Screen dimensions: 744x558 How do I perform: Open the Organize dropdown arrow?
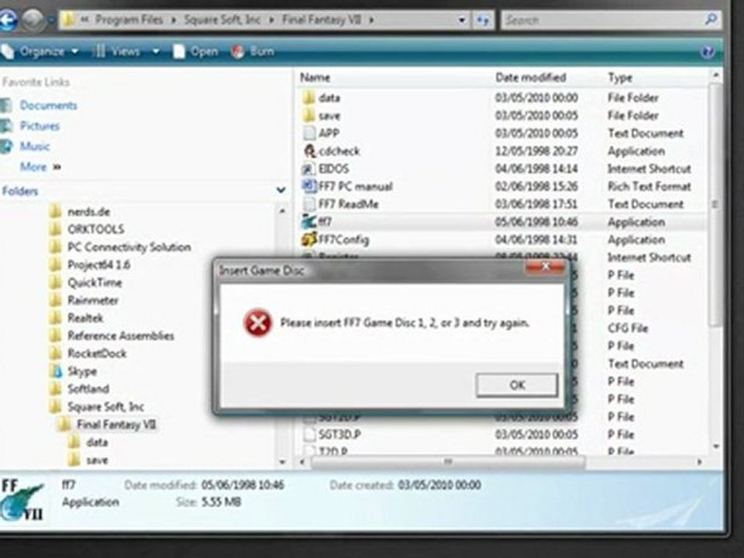(74, 51)
